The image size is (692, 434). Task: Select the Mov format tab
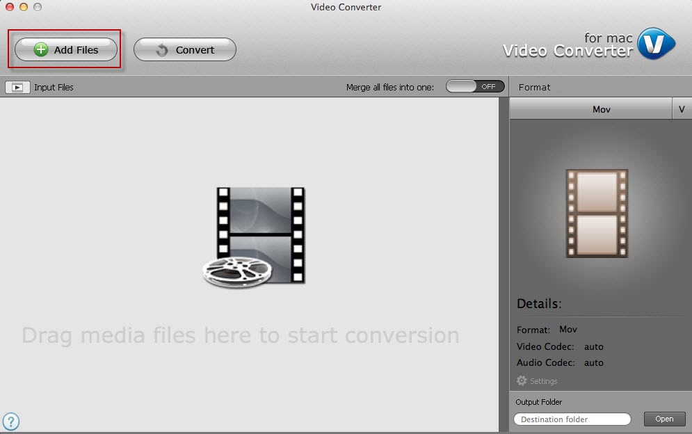tap(601, 108)
